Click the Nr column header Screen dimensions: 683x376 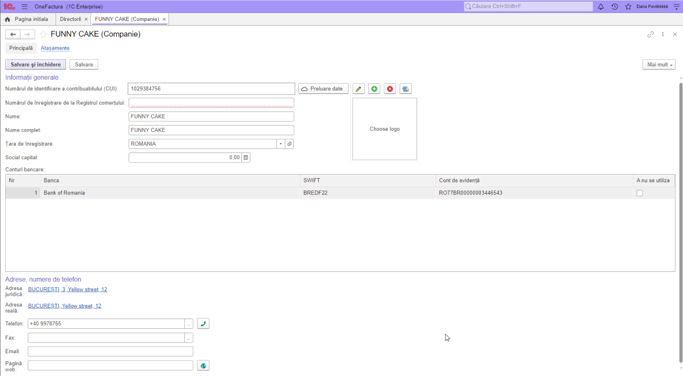pyautogui.click(x=23, y=180)
